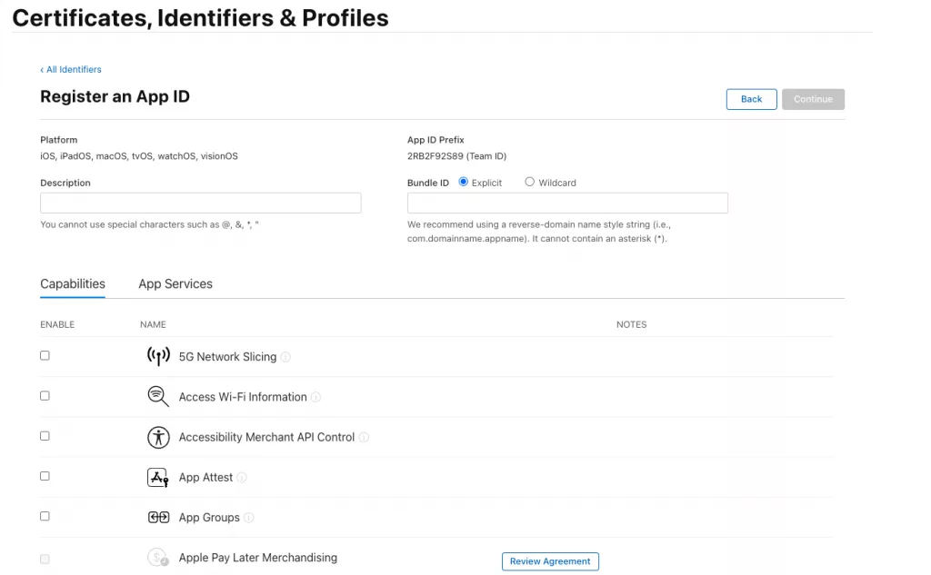Screen dimensions: 931x575
Task: Tick the App Groups capability checkbox
Action: click(x=45, y=516)
